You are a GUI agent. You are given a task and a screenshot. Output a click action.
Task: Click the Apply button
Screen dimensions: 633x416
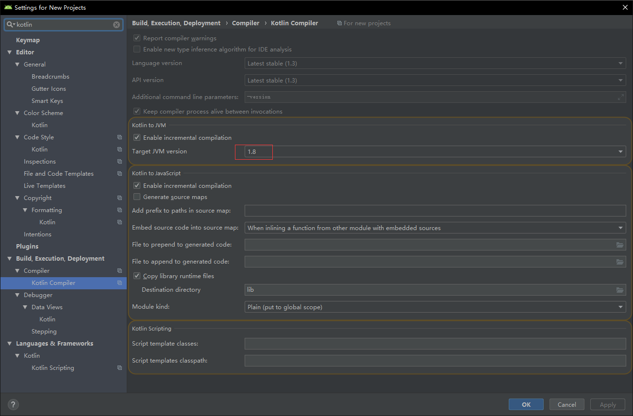point(608,404)
